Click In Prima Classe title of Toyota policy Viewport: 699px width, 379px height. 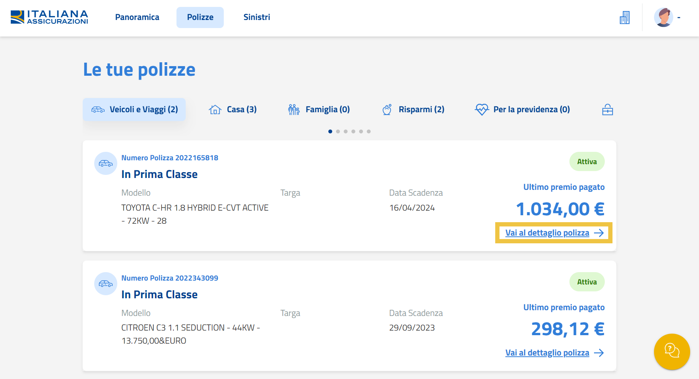[160, 175]
